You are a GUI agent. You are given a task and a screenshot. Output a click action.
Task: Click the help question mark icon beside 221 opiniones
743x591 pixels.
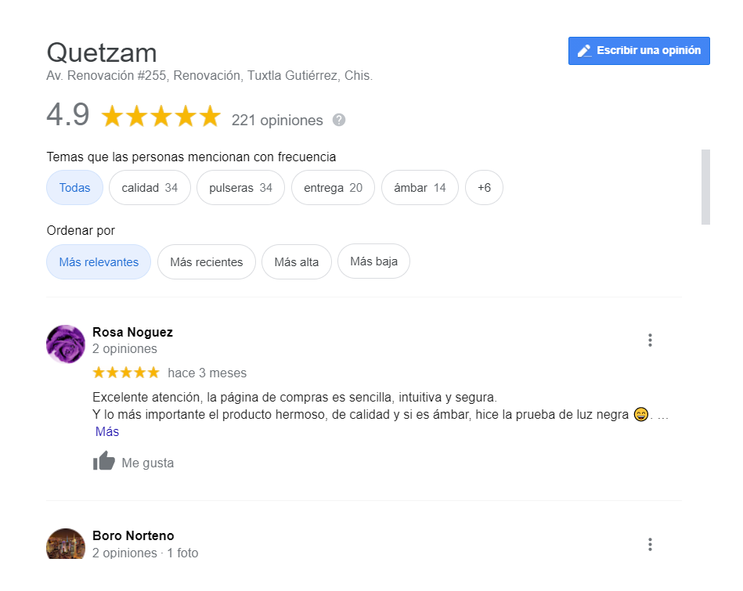click(339, 121)
